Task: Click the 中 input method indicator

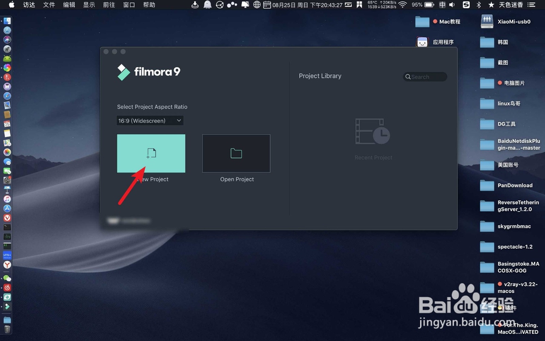Action: tap(442, 4)
